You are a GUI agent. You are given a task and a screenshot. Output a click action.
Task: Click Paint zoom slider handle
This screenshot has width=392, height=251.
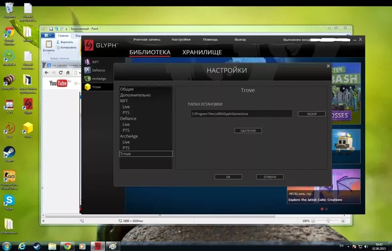[328, 221]
